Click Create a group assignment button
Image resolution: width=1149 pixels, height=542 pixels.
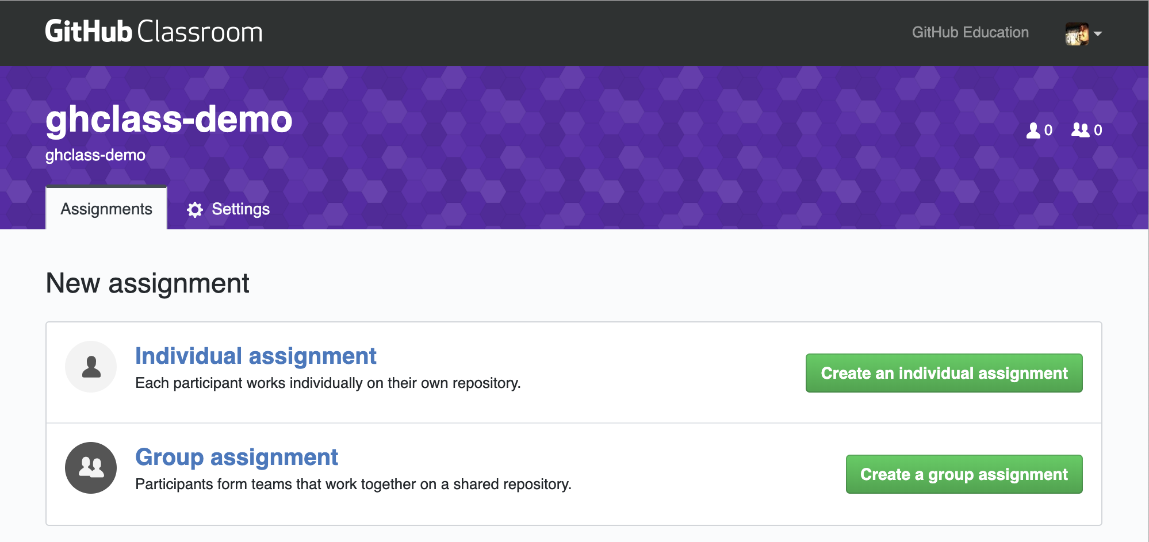[x=964, y=474]
